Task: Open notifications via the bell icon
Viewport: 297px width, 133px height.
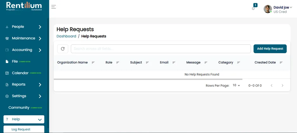Action: click(x=253, y=9)
